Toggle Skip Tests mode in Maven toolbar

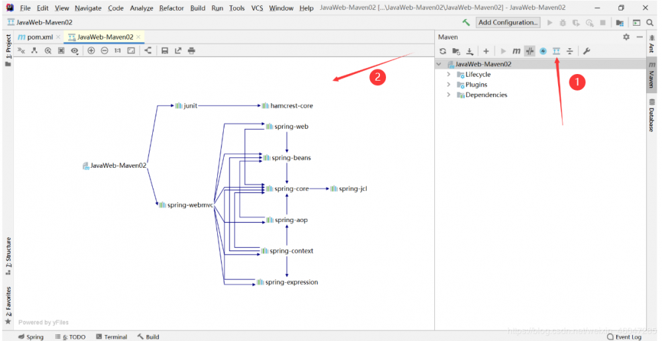543,51
